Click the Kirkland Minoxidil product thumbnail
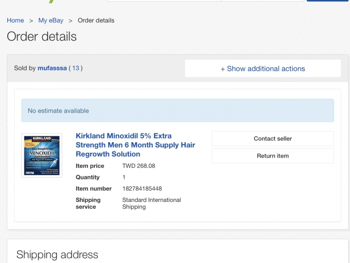This screenshot has width=350, height=263. tap(42, 156)
